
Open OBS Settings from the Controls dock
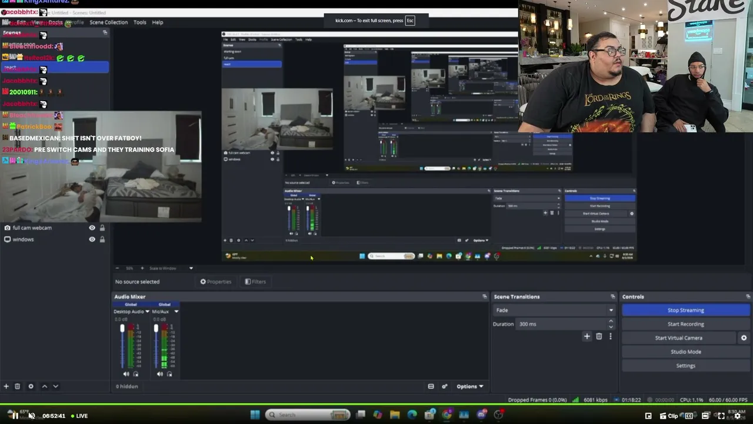click(685, 366)
